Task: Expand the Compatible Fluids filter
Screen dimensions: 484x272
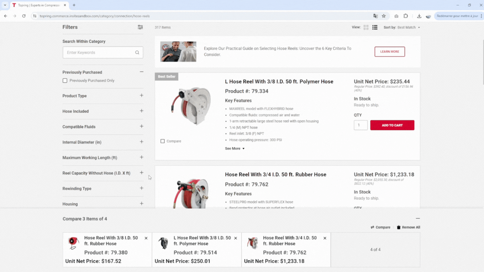Action: 141,126
